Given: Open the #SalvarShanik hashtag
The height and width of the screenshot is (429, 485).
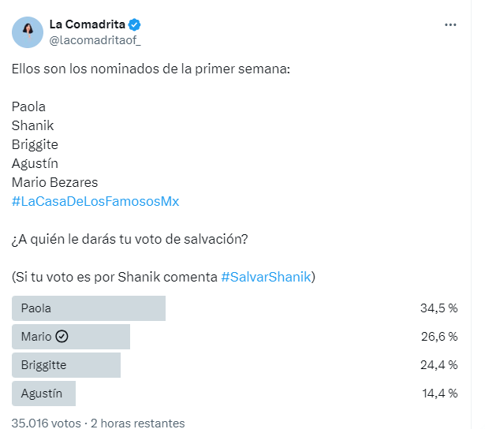Looking at the screenshot, I should click(x=267, y=277).
